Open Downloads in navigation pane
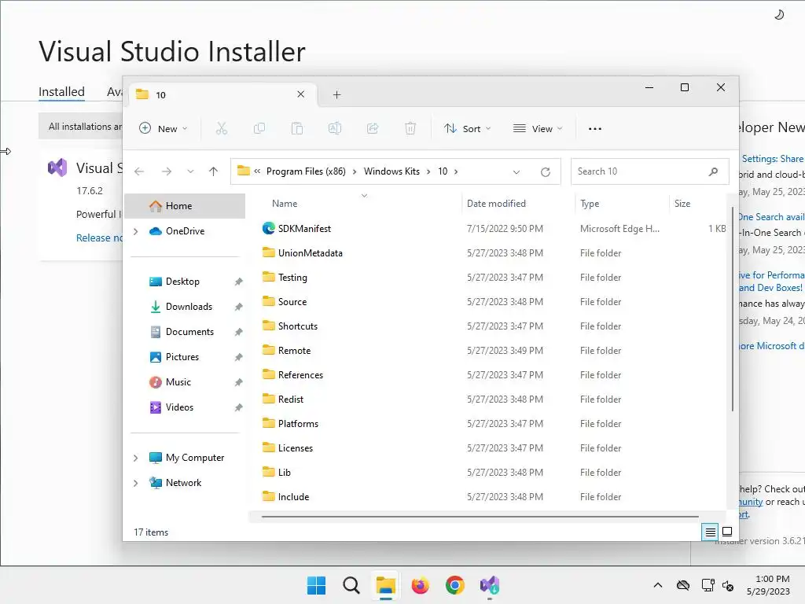 click(x=189, y=307)
